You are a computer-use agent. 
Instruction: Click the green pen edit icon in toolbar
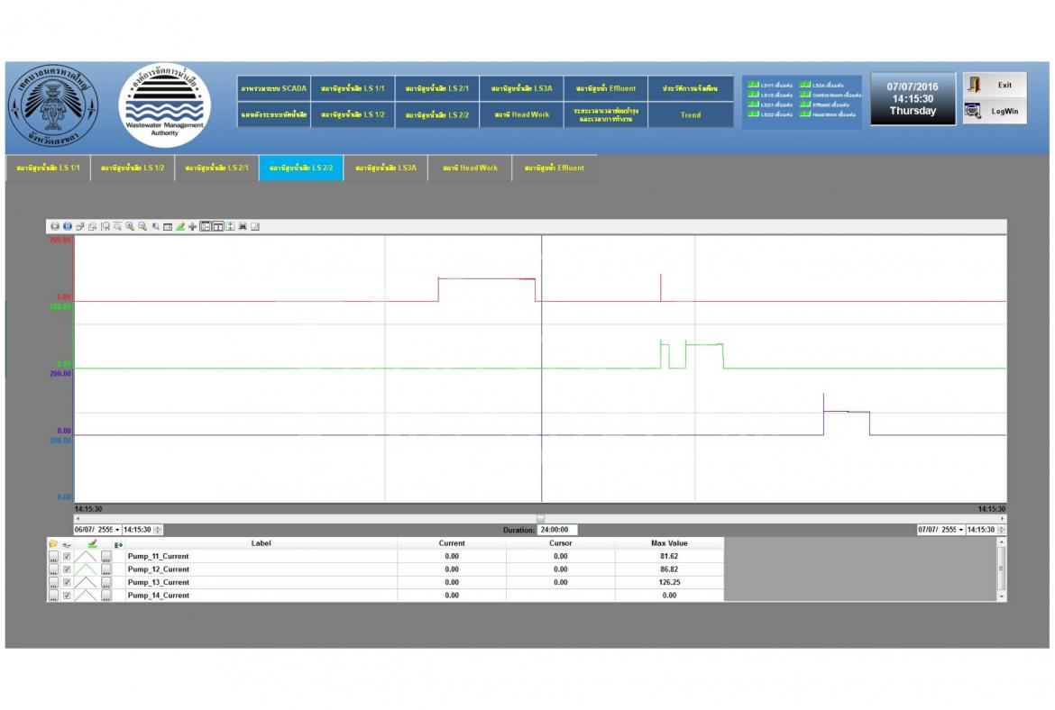[x=180, y=226]
